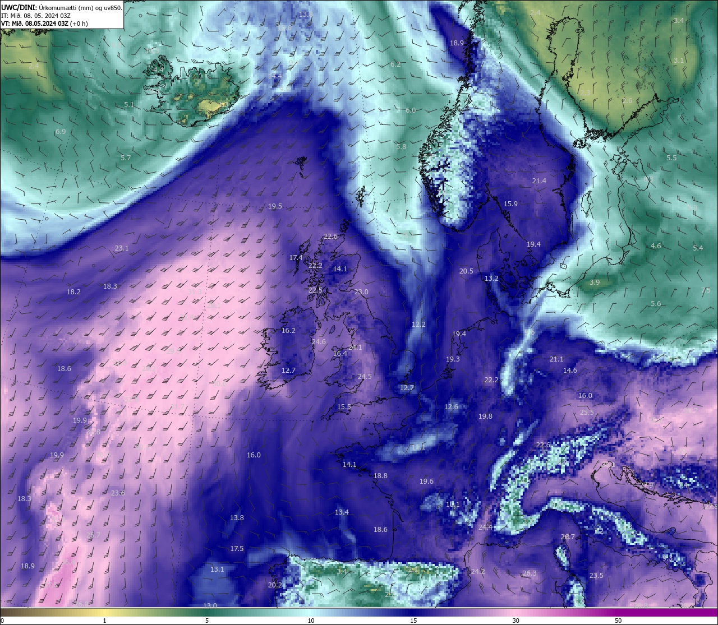Click the 13.4 value in the Bay of Biscay
The image size is (718, 625).
pos(342,512)
